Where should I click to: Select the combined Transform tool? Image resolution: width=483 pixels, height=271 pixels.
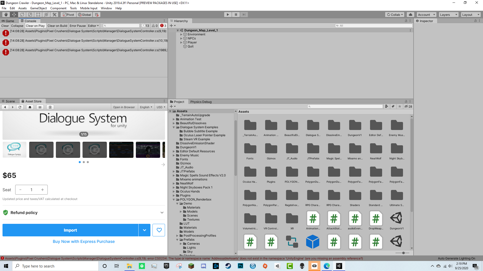pos(46,15)
